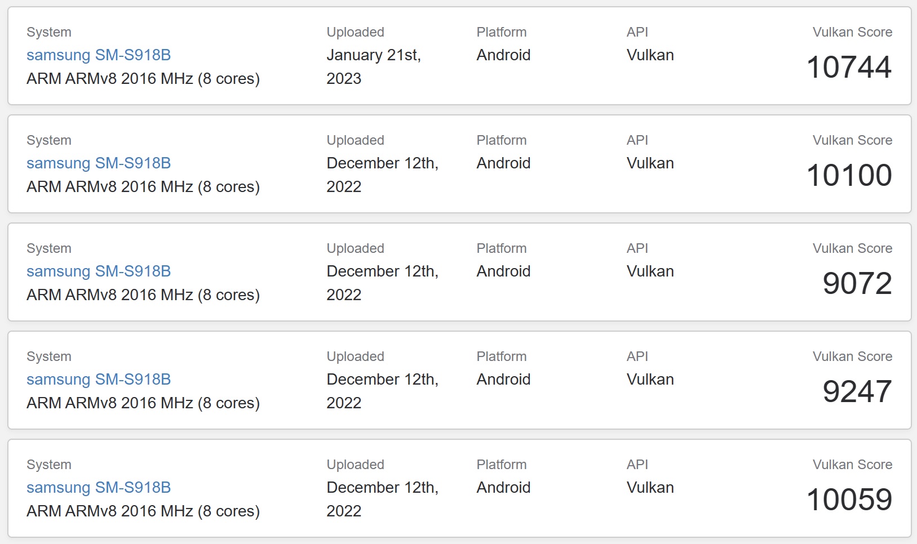Click the ARM ARMv8 2016 MHz text in the first result
This screenshot has height=544, width=917.
coord(143,79)
